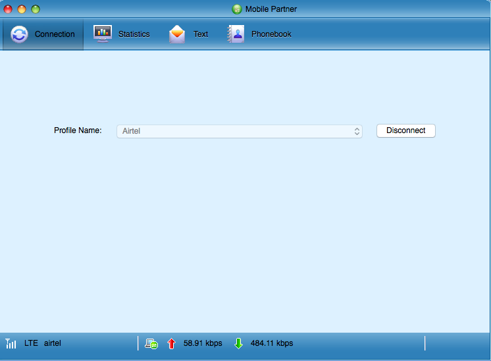Maximize the window with green button
Viewport: 491px width, 361px height.
coord(36,9)
